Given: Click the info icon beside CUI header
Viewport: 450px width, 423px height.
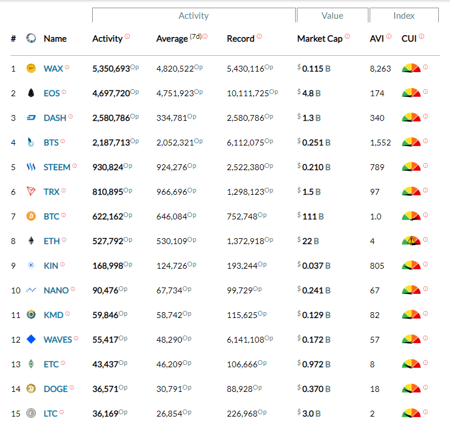Looking at the screenshot, I should [421, 36].
